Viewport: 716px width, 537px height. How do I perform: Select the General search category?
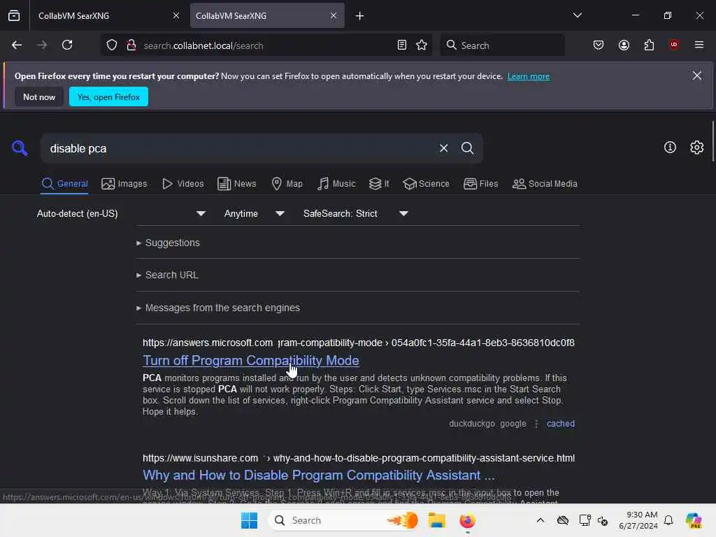pyautogui.click(x=64, y=184)
